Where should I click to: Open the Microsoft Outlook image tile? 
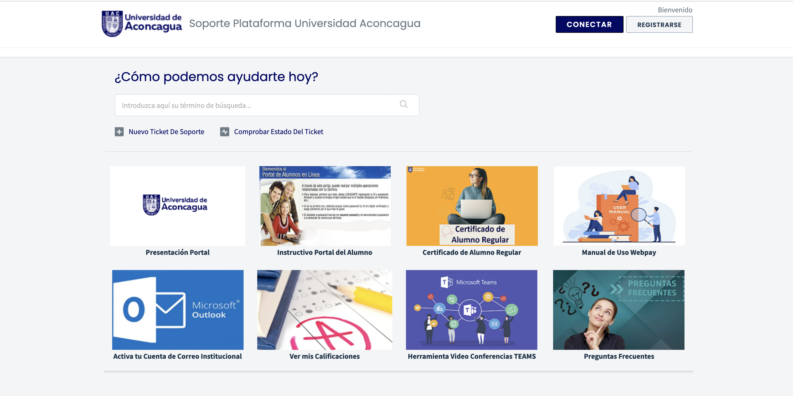point(178,310)
